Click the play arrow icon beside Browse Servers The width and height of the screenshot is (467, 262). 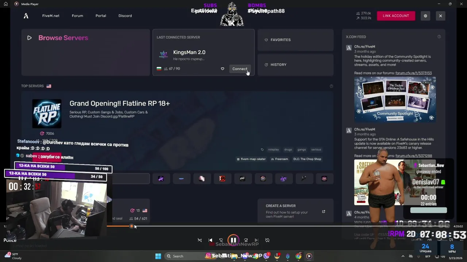[x=30, y=38]
